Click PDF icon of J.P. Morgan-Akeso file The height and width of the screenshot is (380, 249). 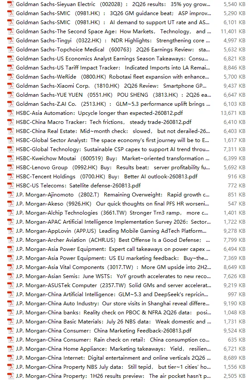(11, 203)
